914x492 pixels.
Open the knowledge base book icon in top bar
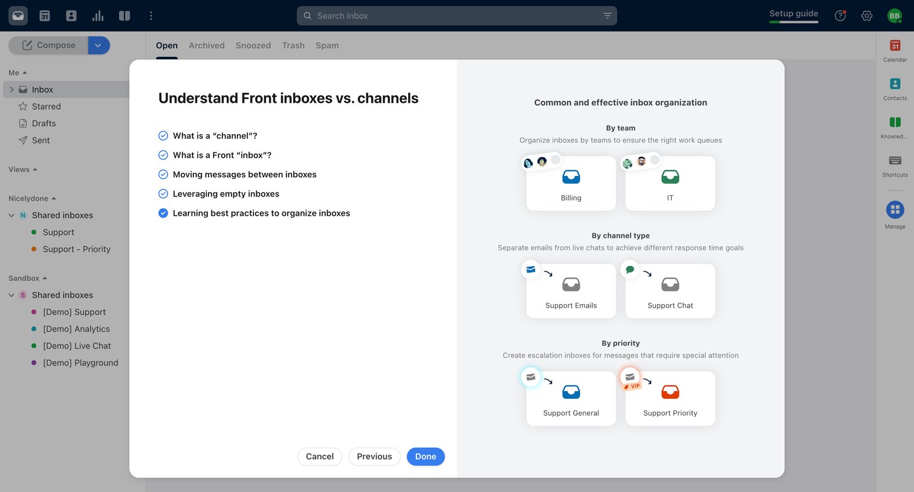(x=125, y=16)
